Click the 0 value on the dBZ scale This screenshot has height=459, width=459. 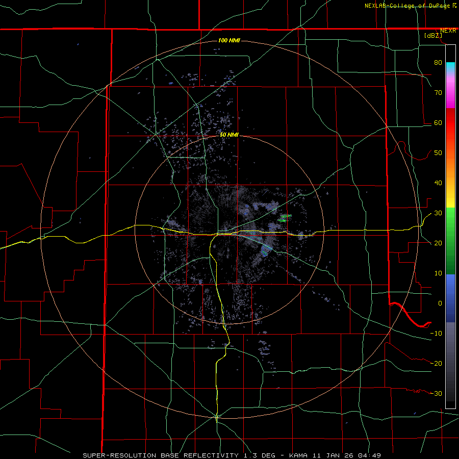(440, 303)
